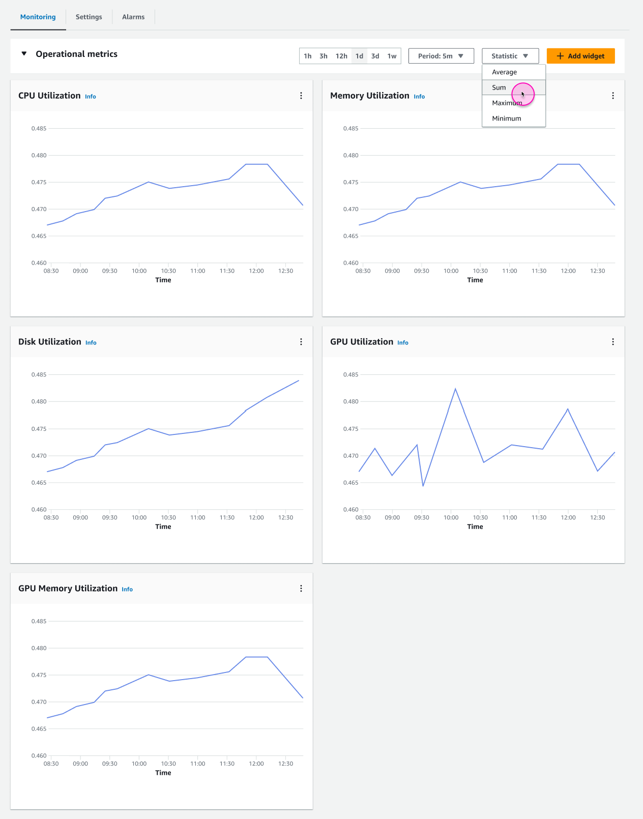Go to the Alarms tab

tap(133, 17)
